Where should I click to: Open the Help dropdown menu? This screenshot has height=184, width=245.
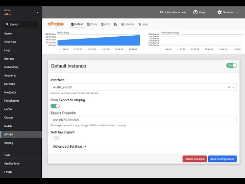(x=202, y=12)
